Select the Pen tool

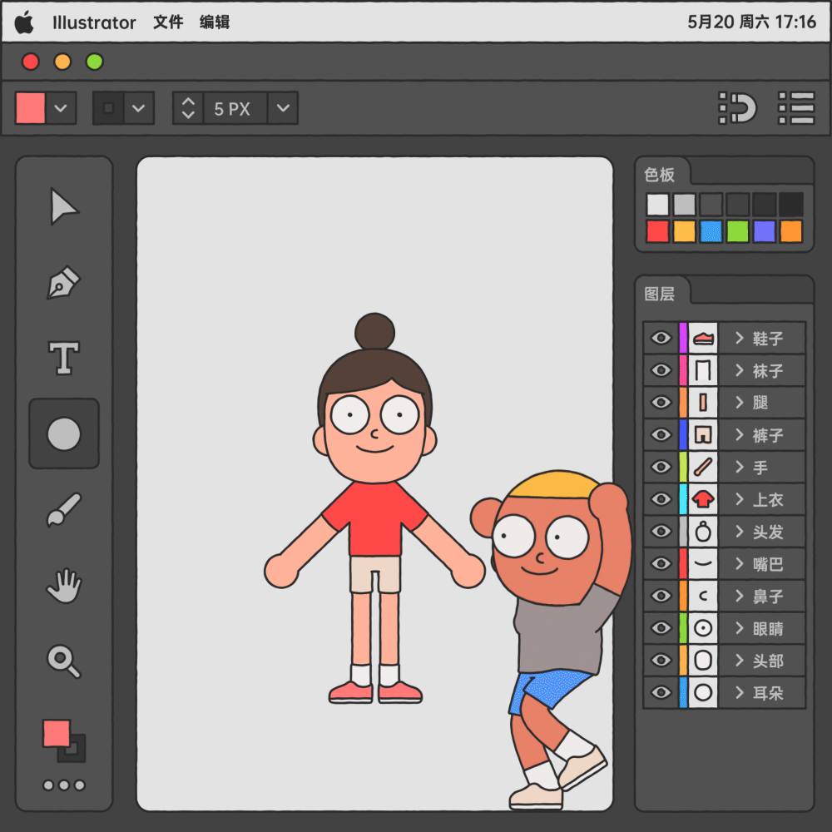point(64,282)
